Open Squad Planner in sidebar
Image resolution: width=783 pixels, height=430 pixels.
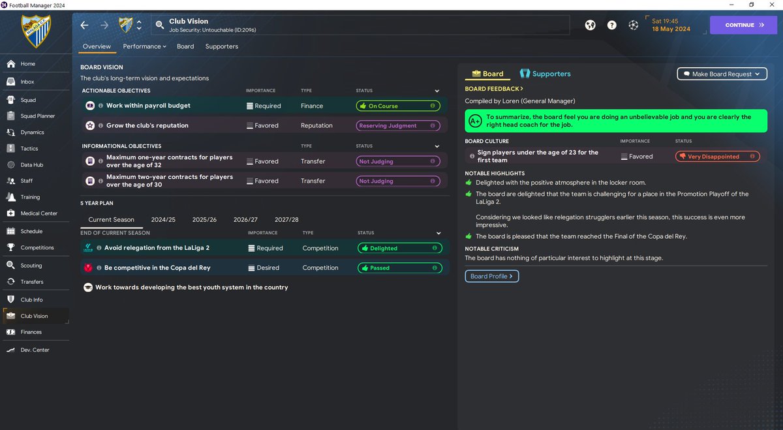36,116
